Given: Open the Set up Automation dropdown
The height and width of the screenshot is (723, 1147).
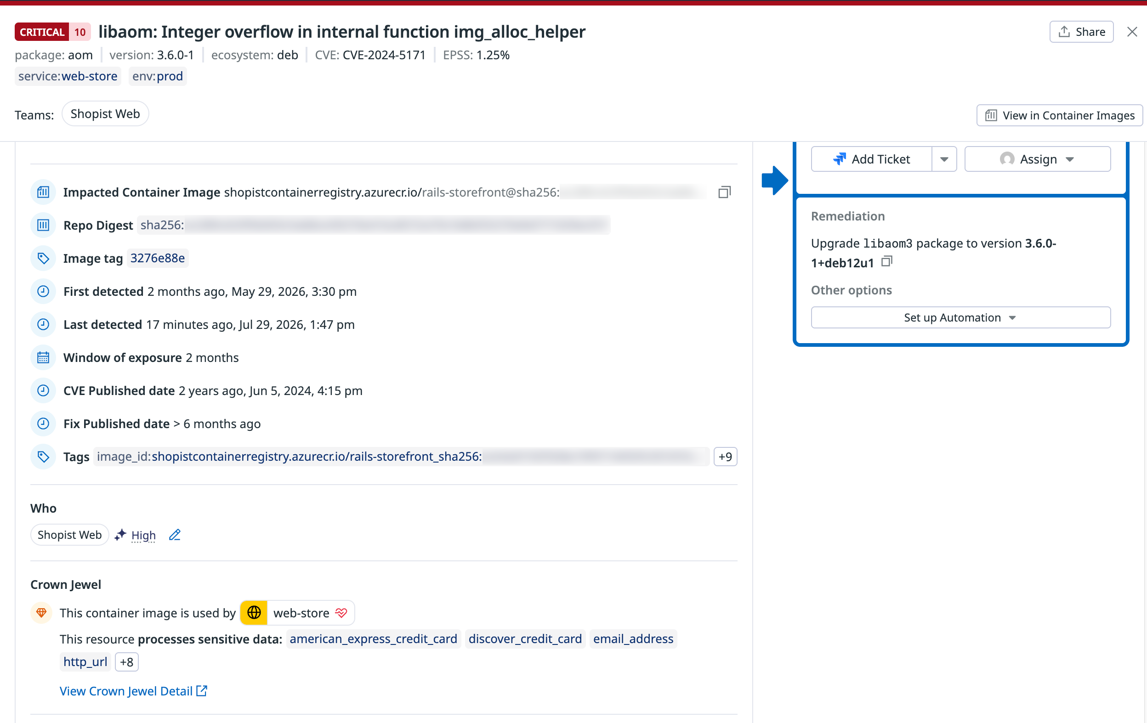Looking at the screenshot, I should [961, 317].
